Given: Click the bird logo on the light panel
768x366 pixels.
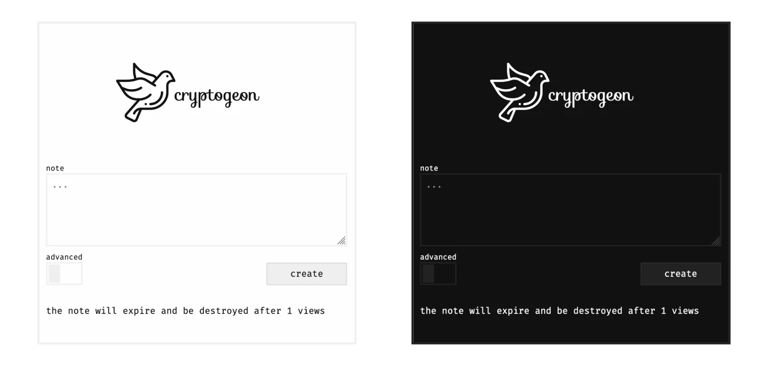Looking at the screenshot, I should [145, 92].
